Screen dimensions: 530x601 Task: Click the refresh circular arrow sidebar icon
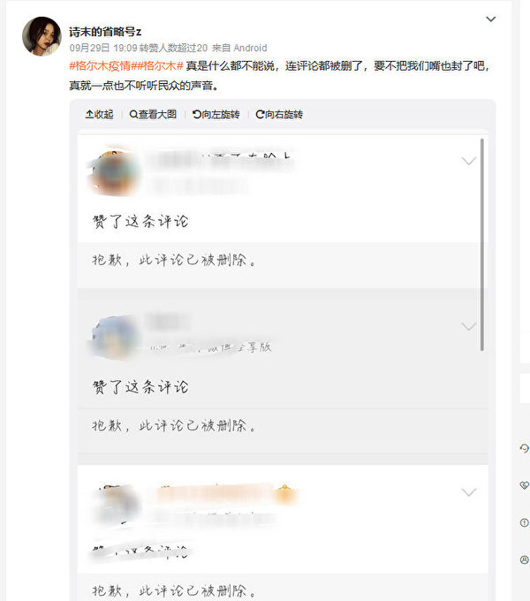pyautogui.click(x=524, y=448)
